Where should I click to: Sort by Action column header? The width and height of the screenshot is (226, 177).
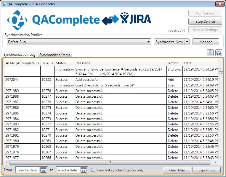(175, 63)
